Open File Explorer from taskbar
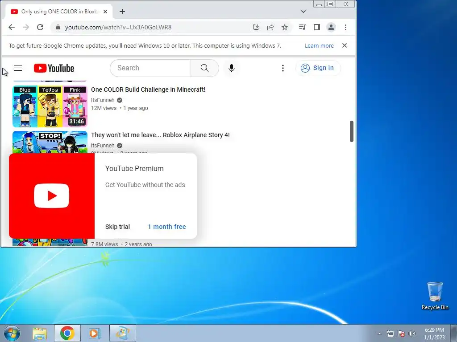 [40, 333]
